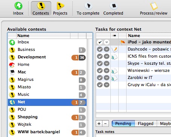The image size is (171, 137).
Task: Select the Development context in list
Action: coord(47,57)
